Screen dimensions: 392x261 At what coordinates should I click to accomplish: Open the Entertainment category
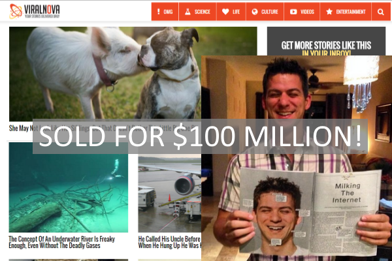click(346, 12)
